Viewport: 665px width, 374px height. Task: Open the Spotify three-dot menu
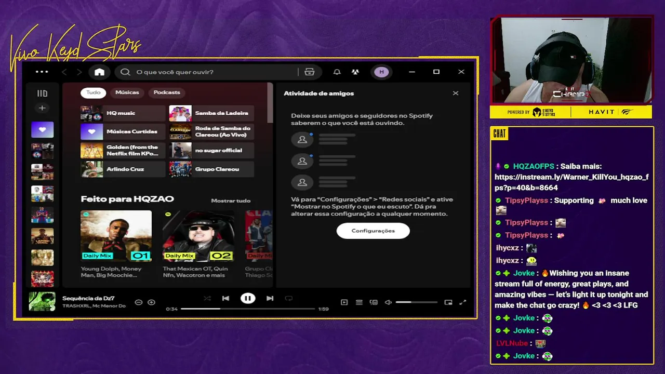click(42, 72)
